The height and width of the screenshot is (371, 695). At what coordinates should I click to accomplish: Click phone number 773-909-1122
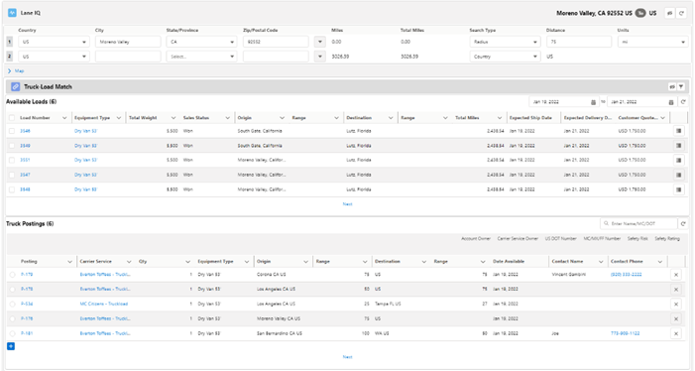click(625, 333)
